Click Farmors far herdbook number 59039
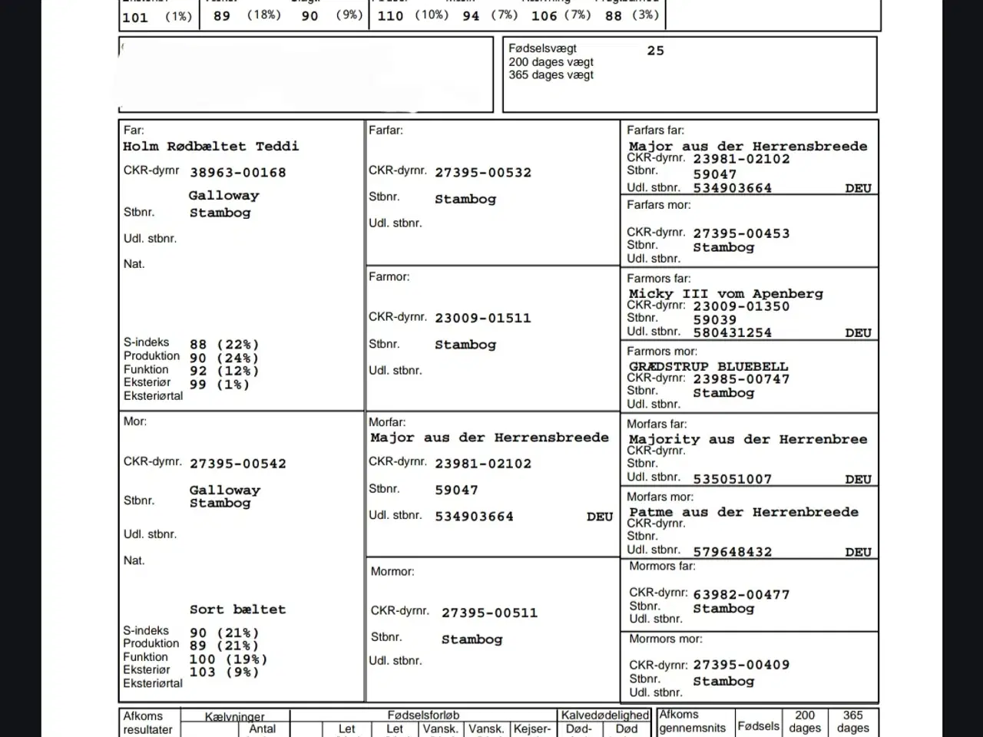Image resolution: width=983 pixels, height=737 pixels. (714, 320)
